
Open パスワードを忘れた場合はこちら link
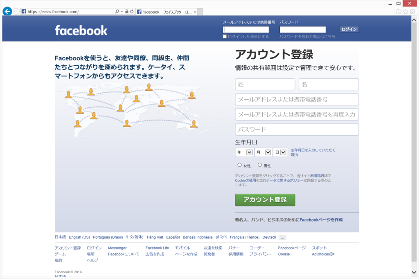(307, 36)
